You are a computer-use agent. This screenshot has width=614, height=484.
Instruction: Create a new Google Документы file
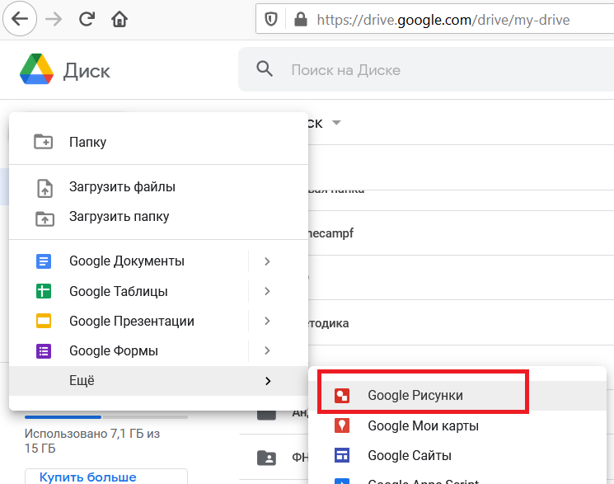(x=129, y=261)
